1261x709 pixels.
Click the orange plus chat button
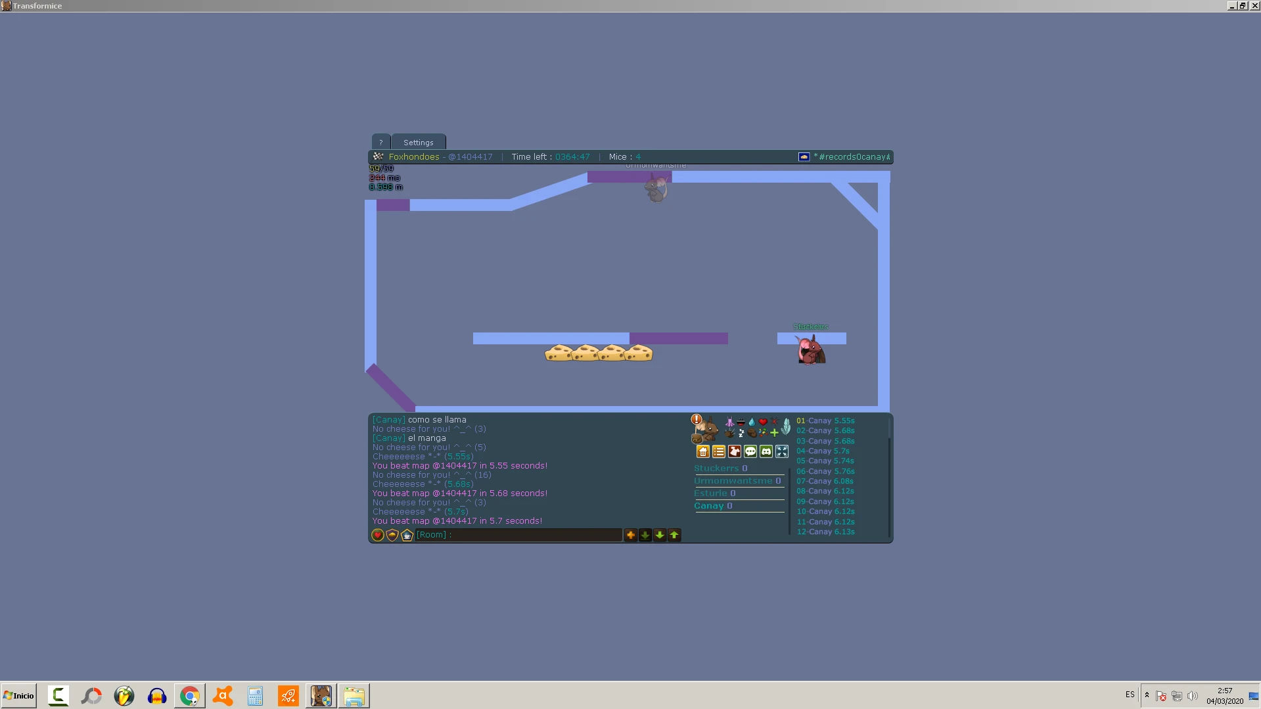coord(631,535)
